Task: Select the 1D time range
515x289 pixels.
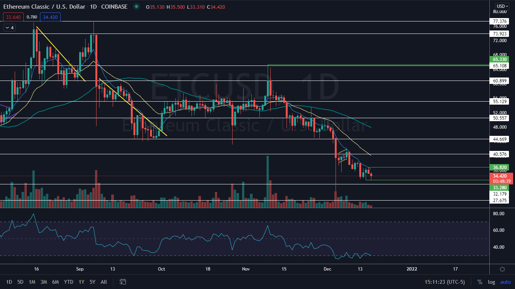Action: 9,282
